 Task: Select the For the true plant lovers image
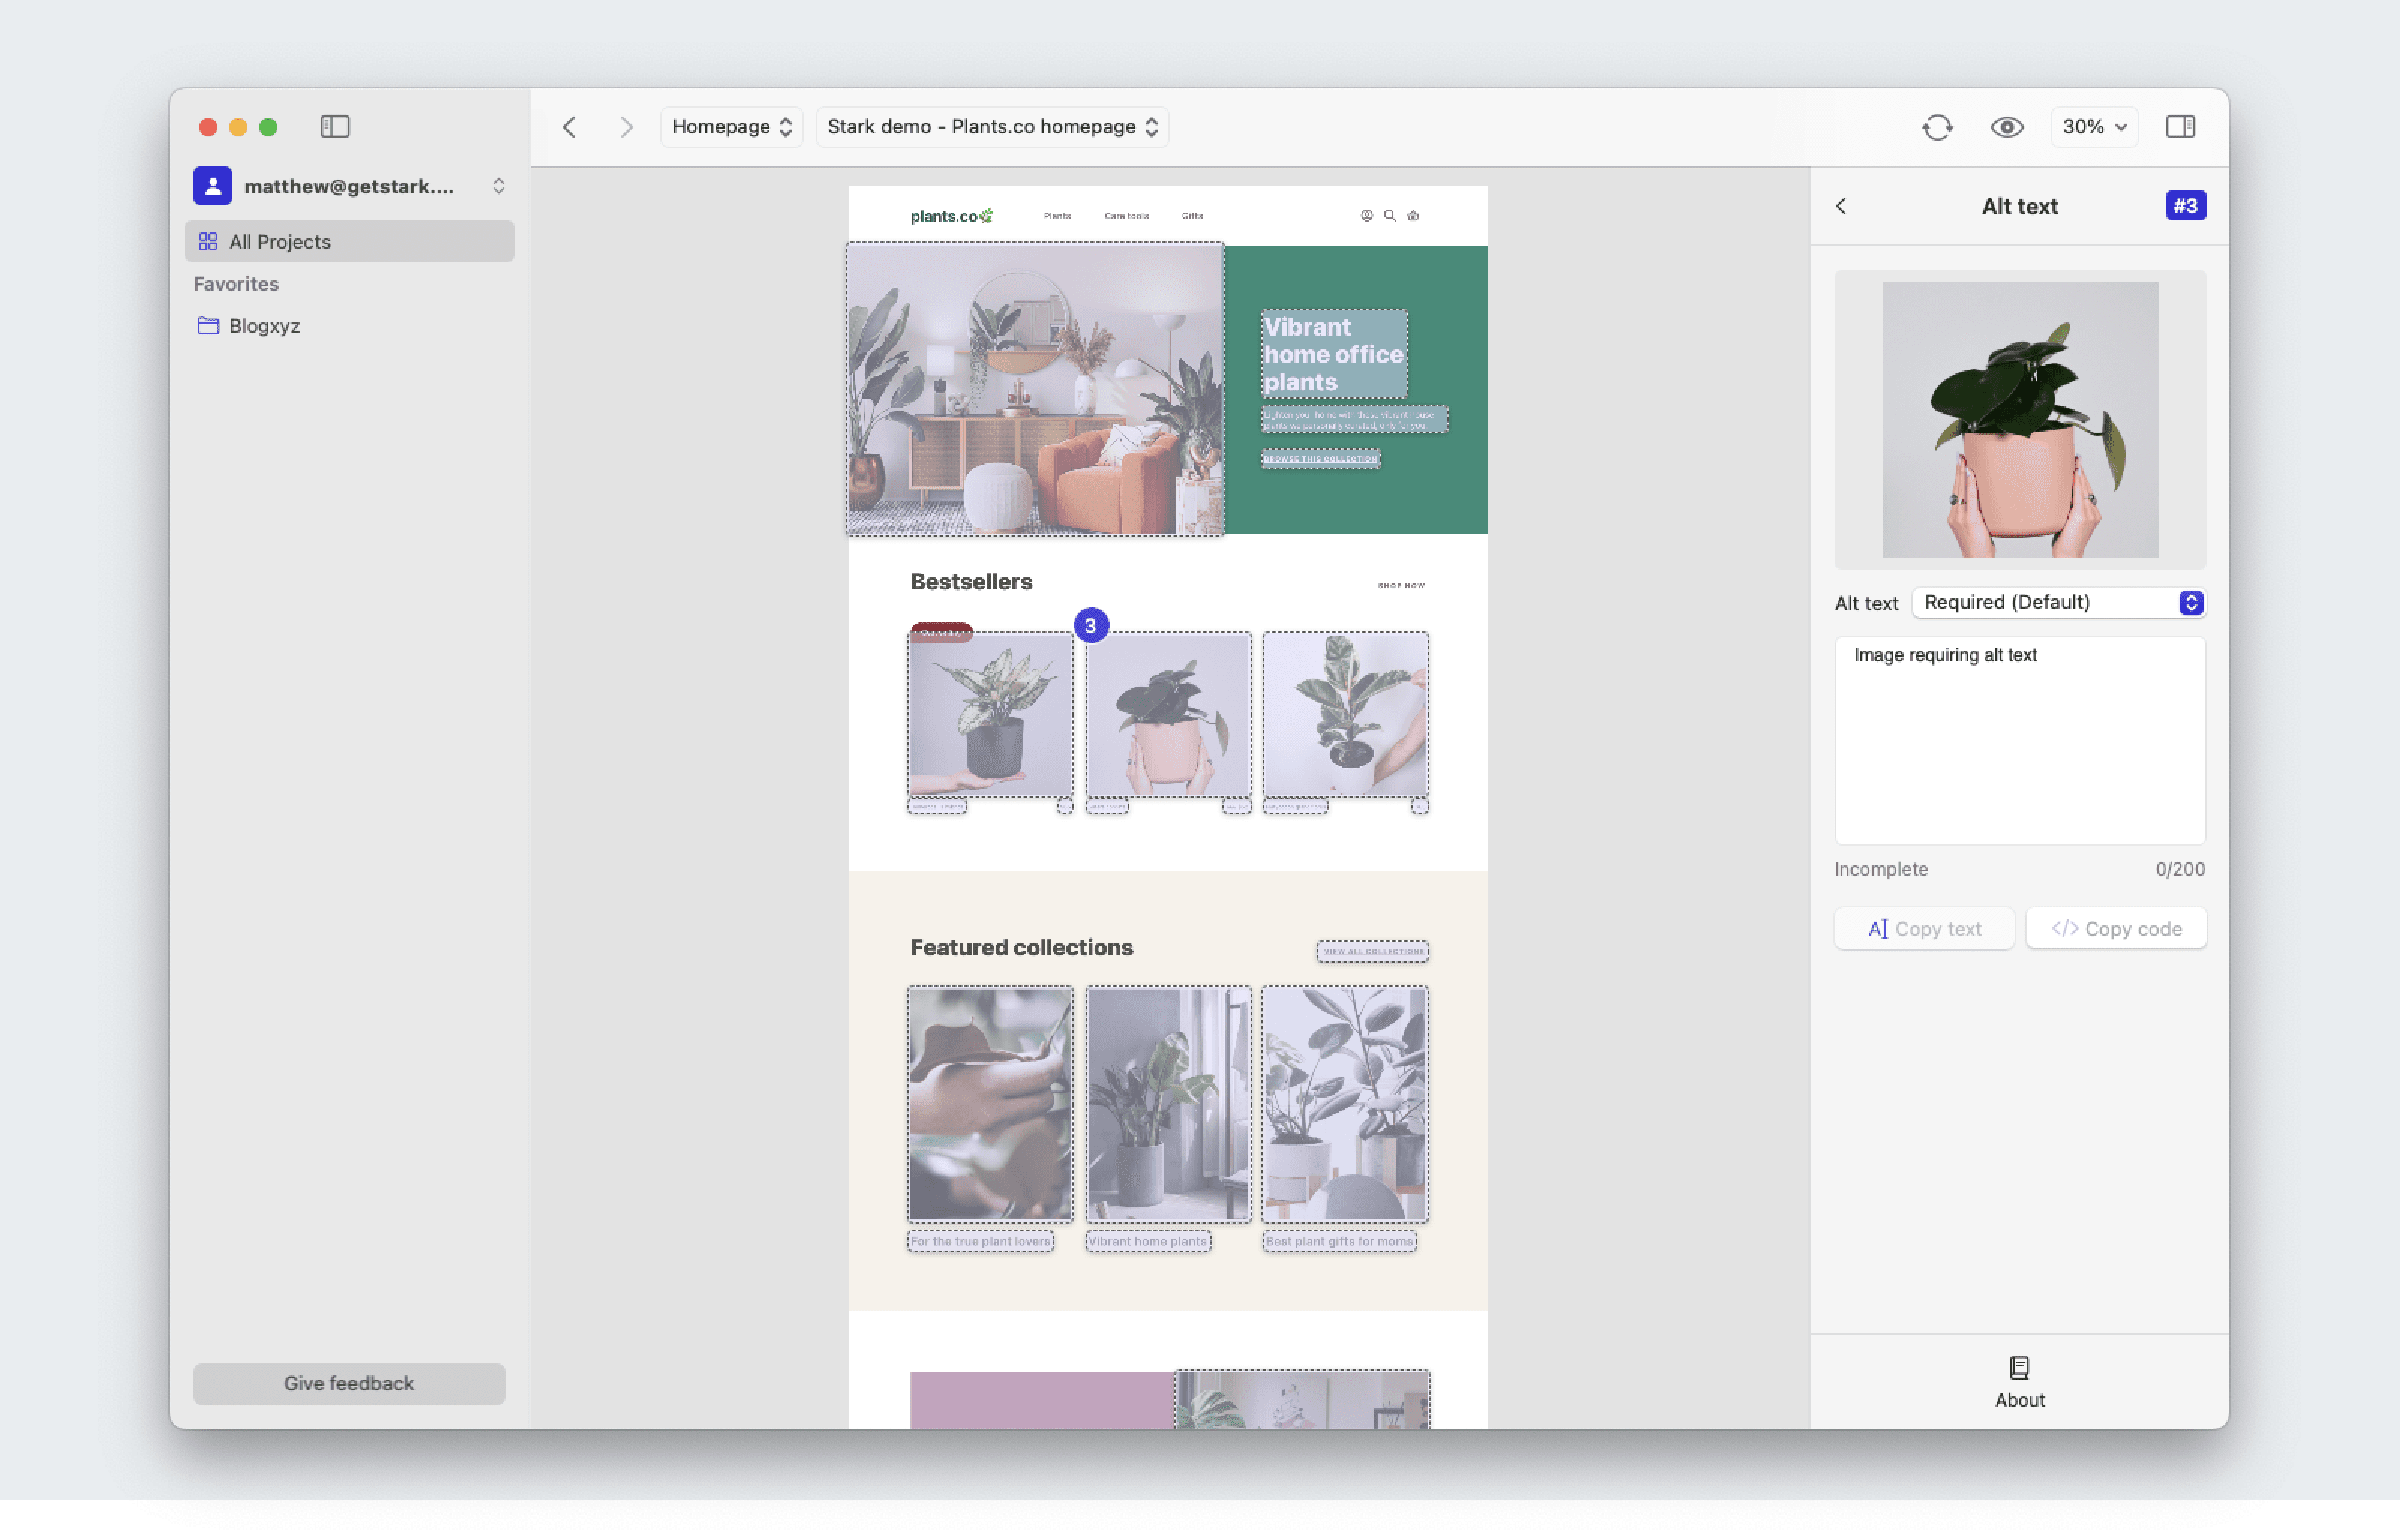click(991, 1105)
